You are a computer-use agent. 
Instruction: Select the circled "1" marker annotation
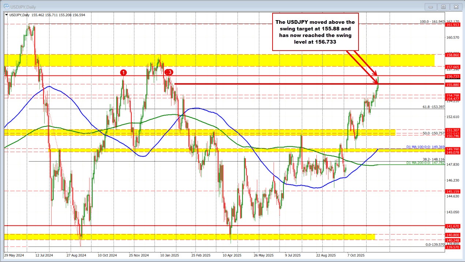[x=123, y=73]
